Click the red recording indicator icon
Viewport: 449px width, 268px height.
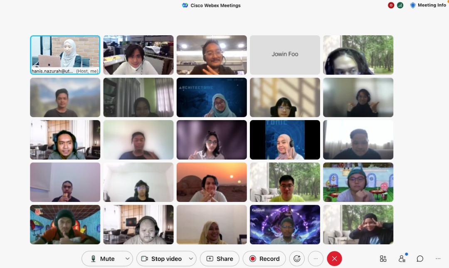[x=391, y=5]
